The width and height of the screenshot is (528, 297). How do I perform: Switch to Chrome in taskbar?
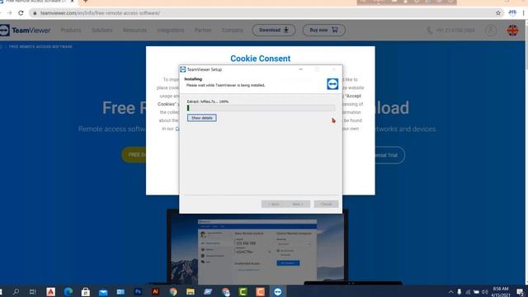[173, 291]
